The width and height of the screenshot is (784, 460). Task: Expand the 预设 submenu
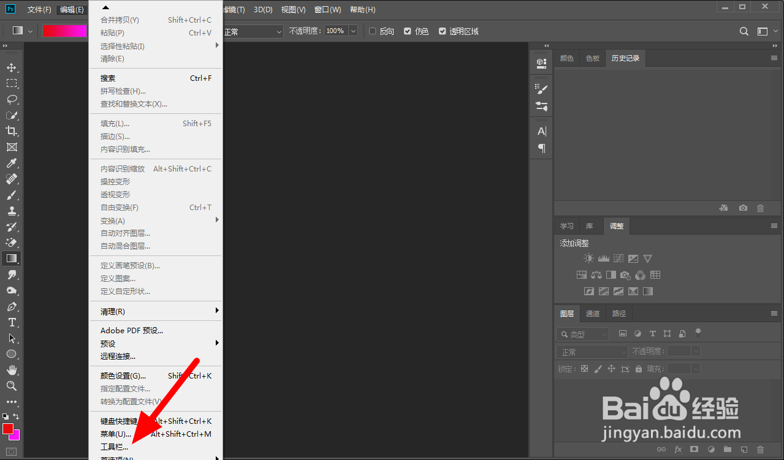(x=157, y=344)
